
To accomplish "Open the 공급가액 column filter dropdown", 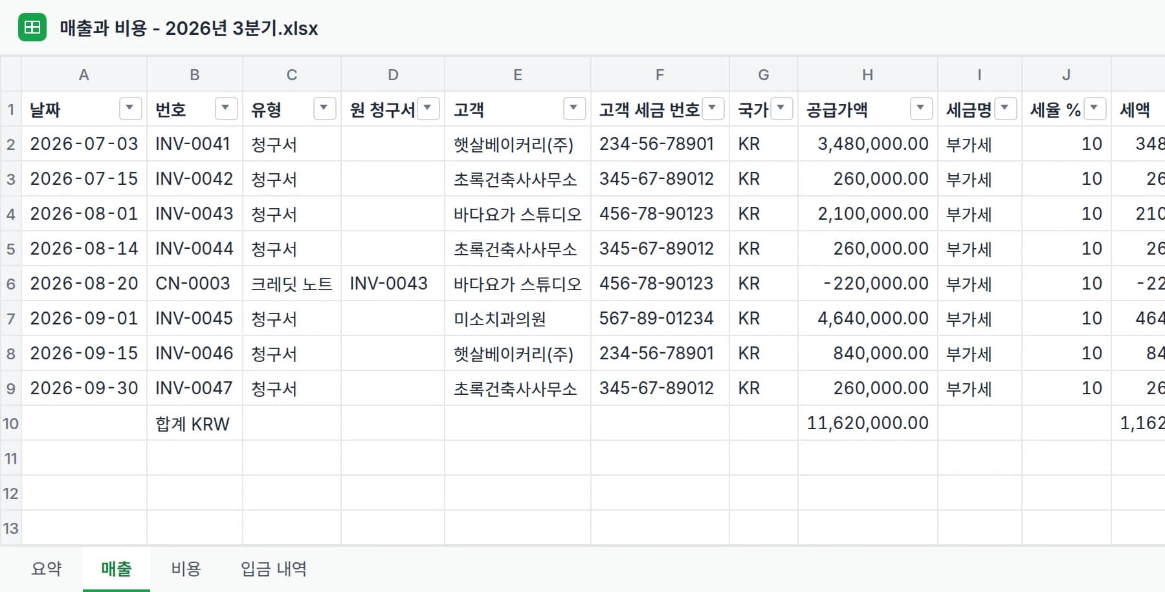I will pos(921,109).
